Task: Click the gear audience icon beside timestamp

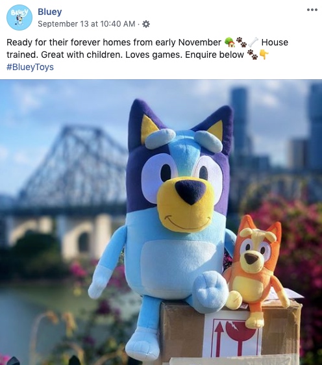Action: (x=146, y=24)
